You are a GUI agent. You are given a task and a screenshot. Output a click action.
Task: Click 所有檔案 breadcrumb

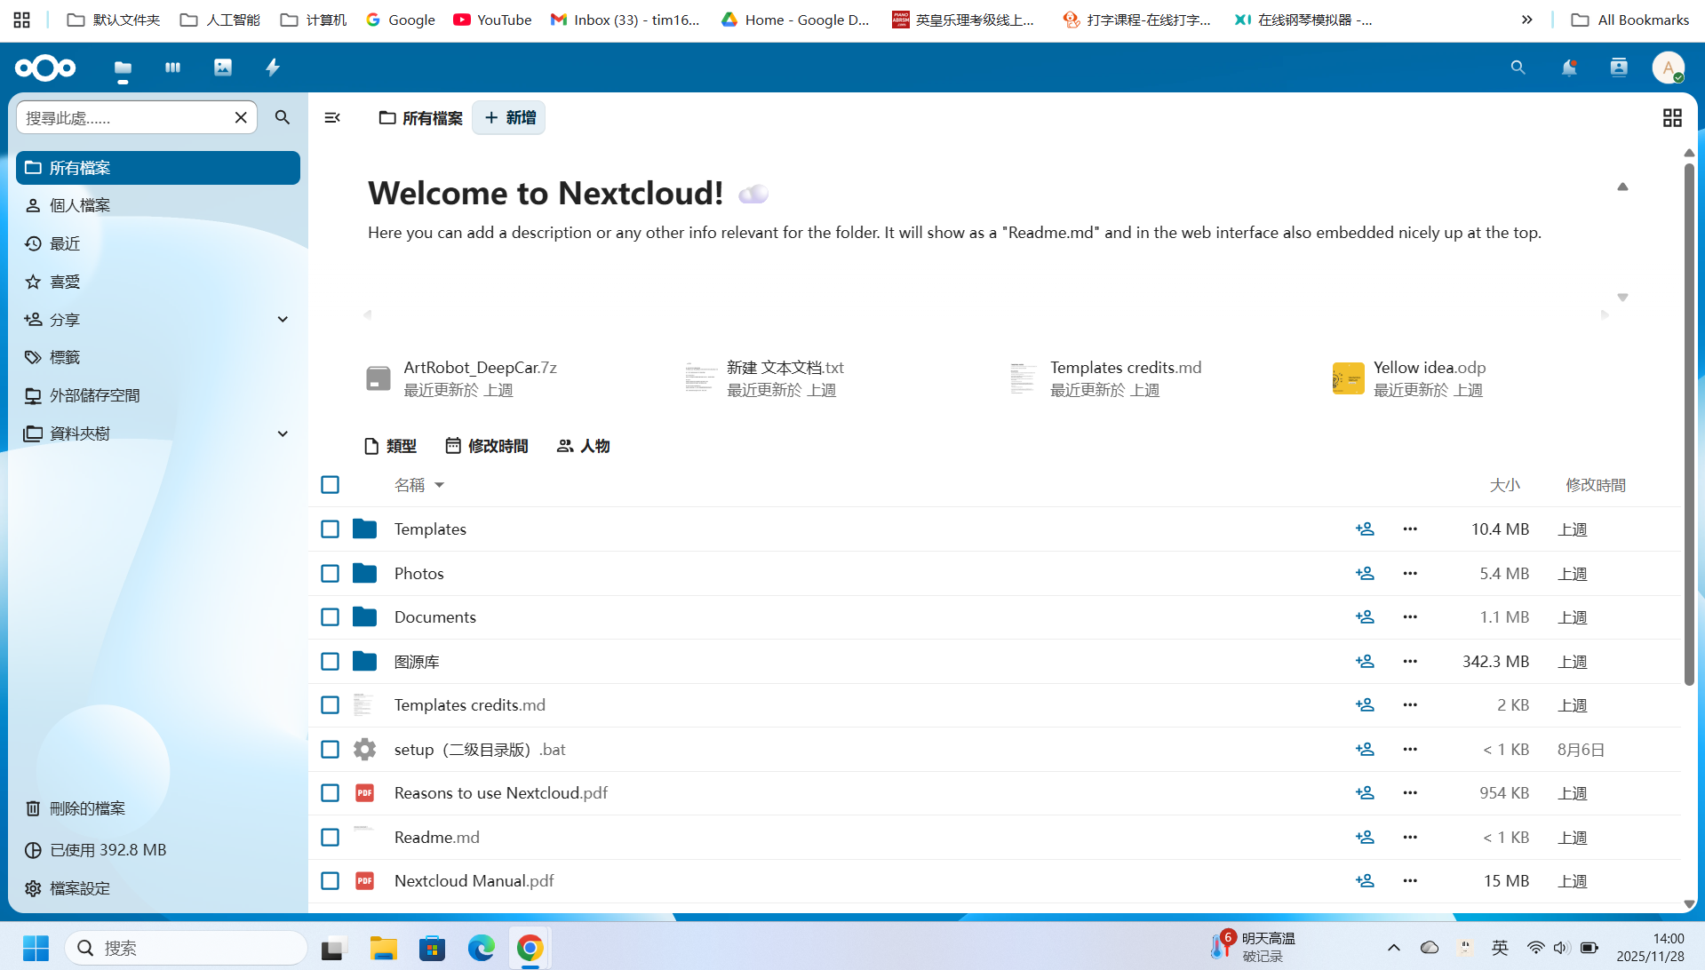pyautogui.click(x=420, y=117)
